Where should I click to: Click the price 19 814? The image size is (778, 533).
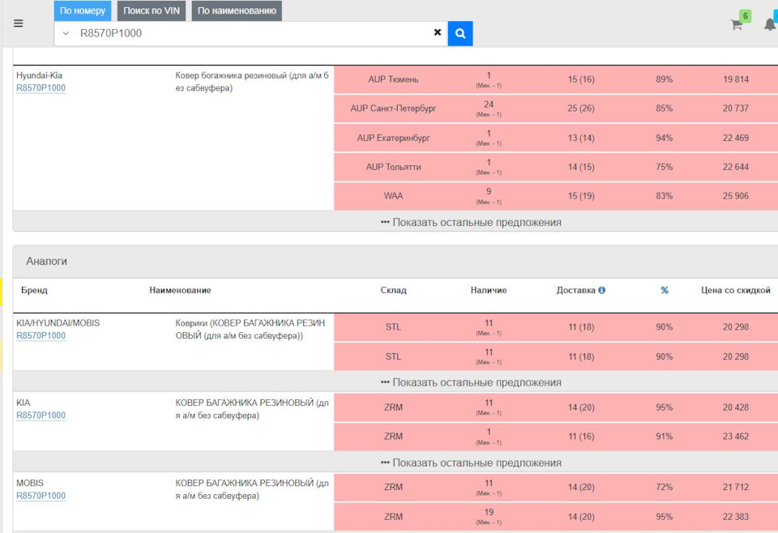(735, 79)
